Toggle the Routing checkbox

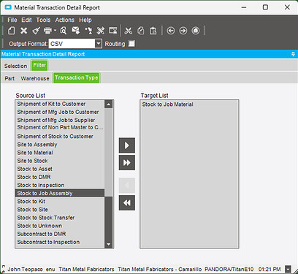(x=131, y=44)
